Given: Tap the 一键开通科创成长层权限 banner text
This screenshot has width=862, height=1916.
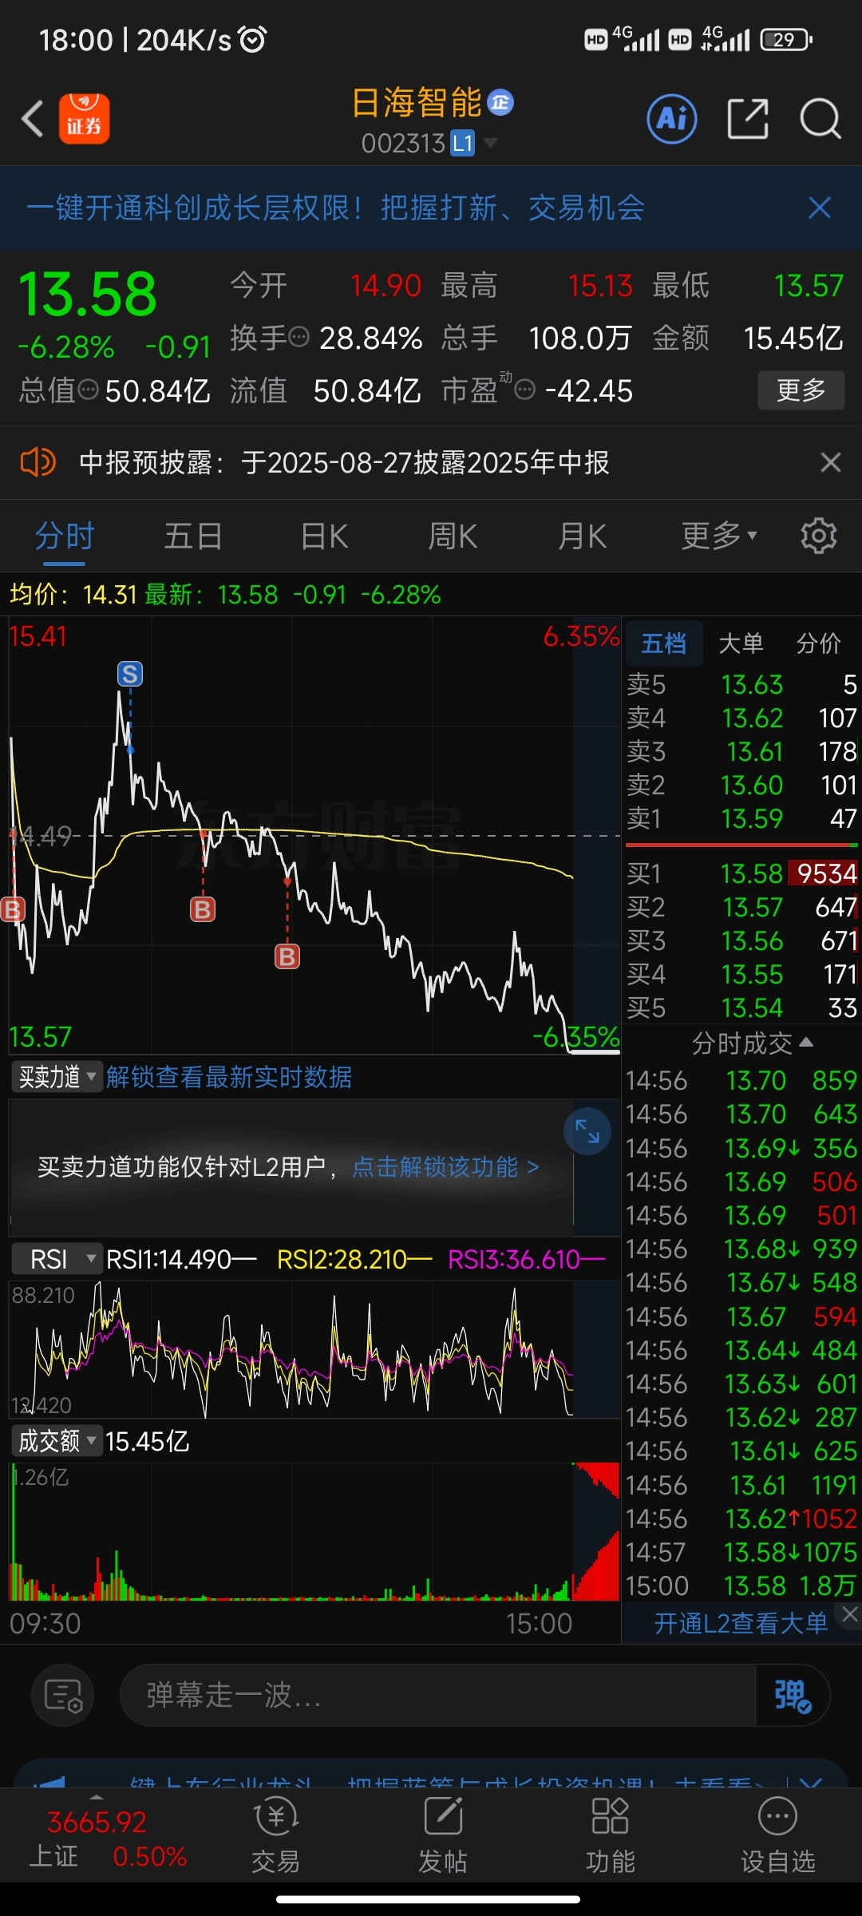Looking at the screenshot, I should [x=335, y=208].
